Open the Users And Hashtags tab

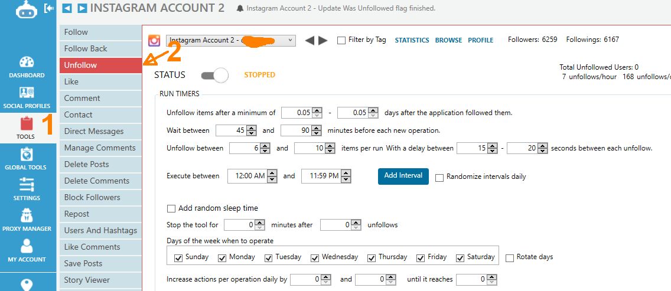[100, 231]
